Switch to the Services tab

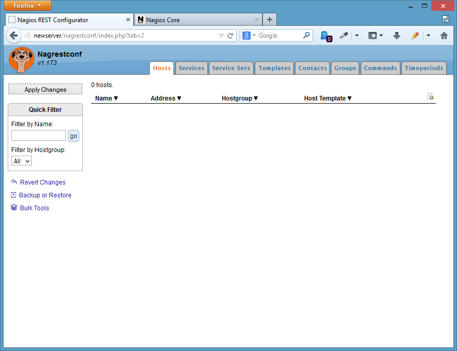(x=191, y=68)
